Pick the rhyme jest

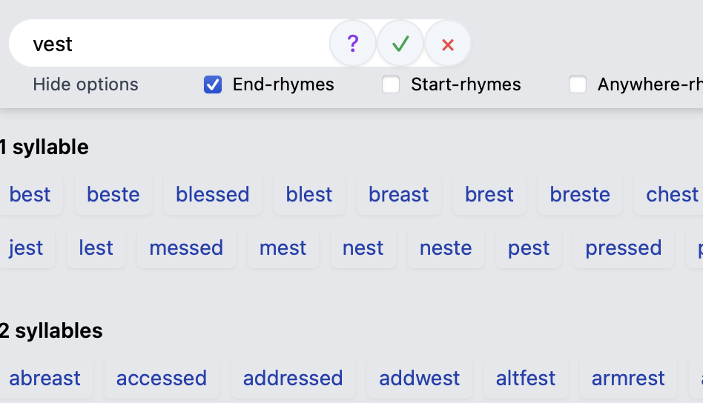pos(26,248)
